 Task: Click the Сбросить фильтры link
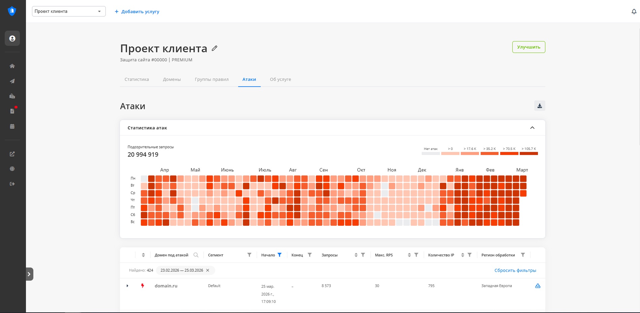[515, 270]
